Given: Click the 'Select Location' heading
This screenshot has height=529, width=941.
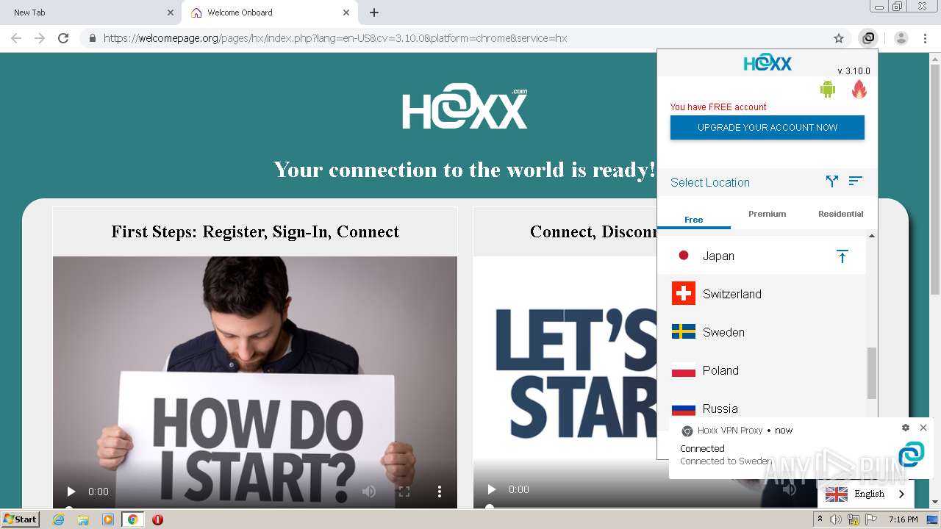Looking at the screenshot, I should (x=710, y=182).
